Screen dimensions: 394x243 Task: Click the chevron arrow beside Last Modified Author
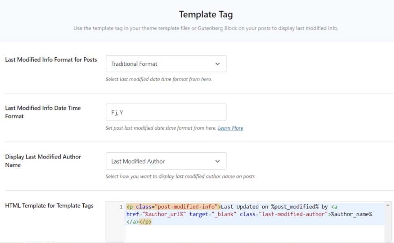click(x=217, y=161)
